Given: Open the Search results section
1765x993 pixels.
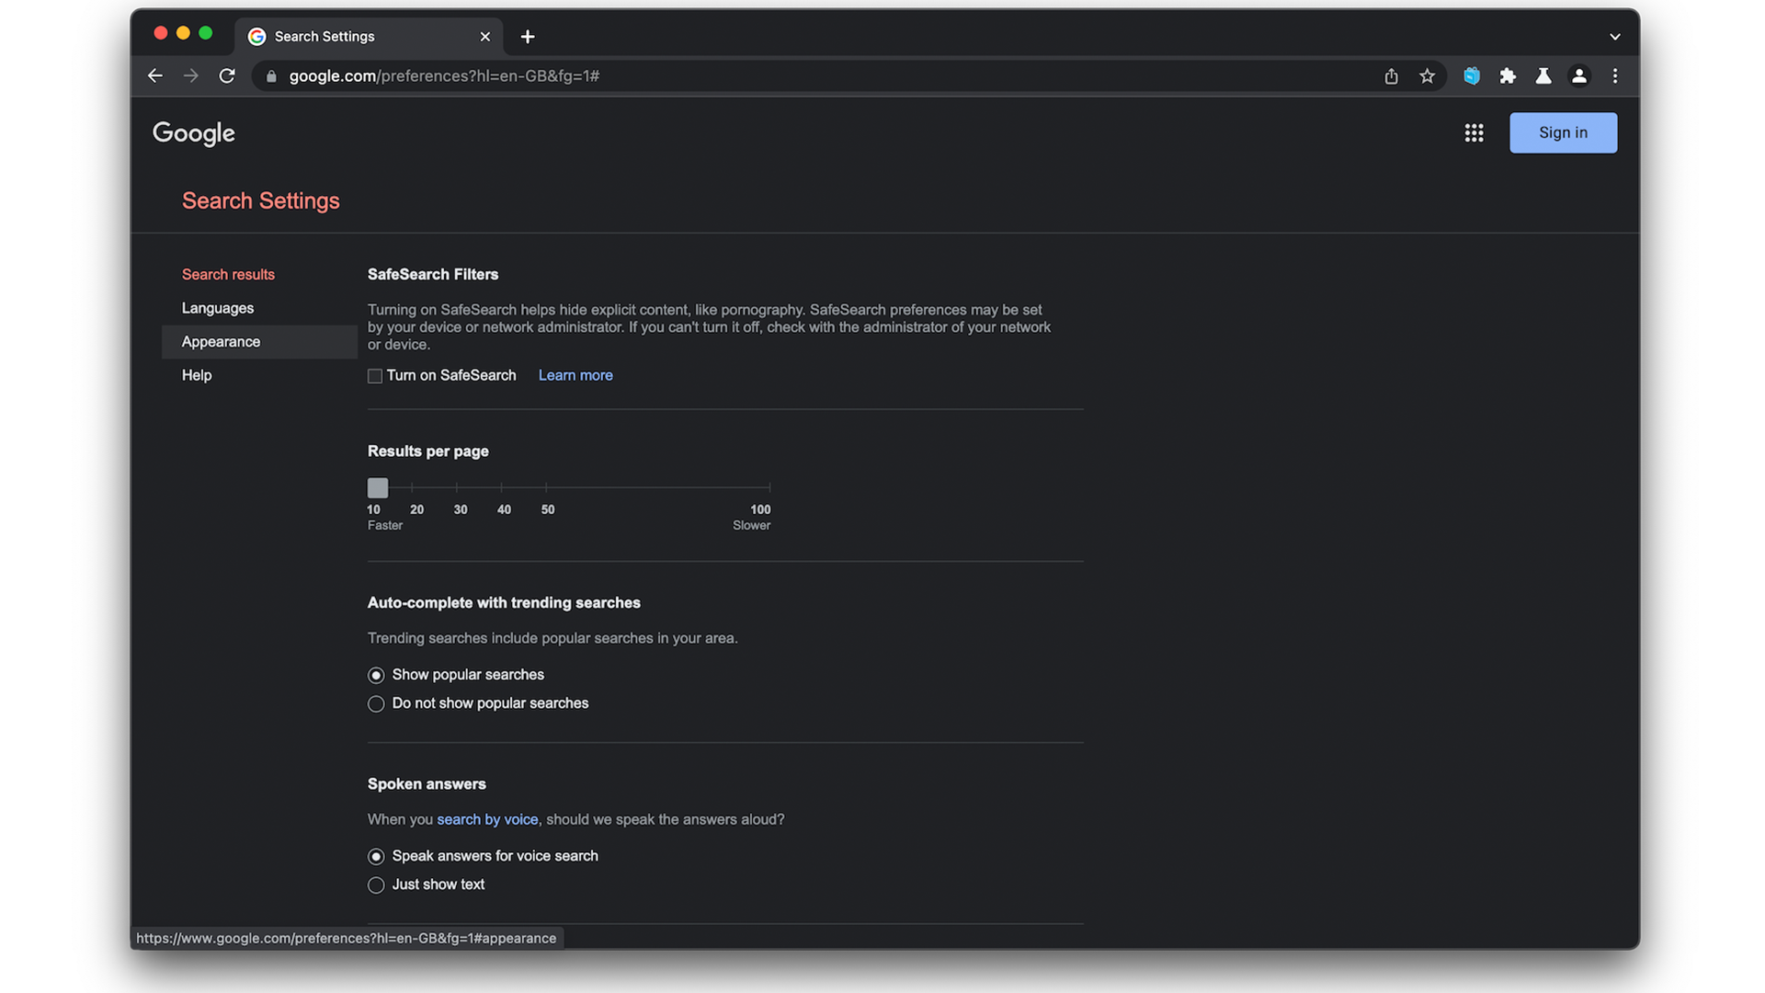Looking at the screenshot, I should 228,275.
